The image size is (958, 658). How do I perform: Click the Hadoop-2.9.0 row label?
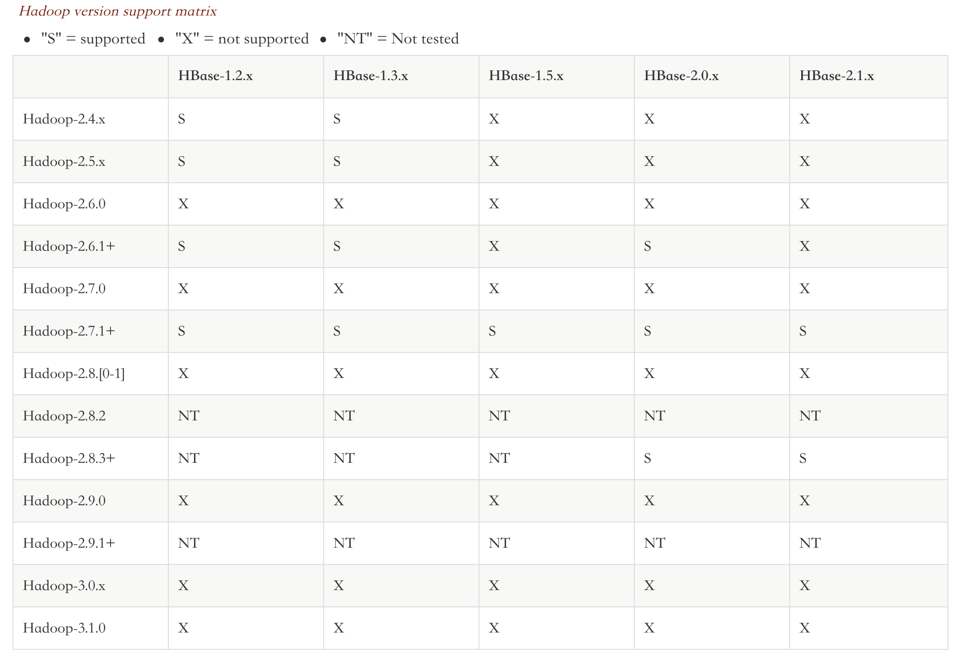point(64,501)
